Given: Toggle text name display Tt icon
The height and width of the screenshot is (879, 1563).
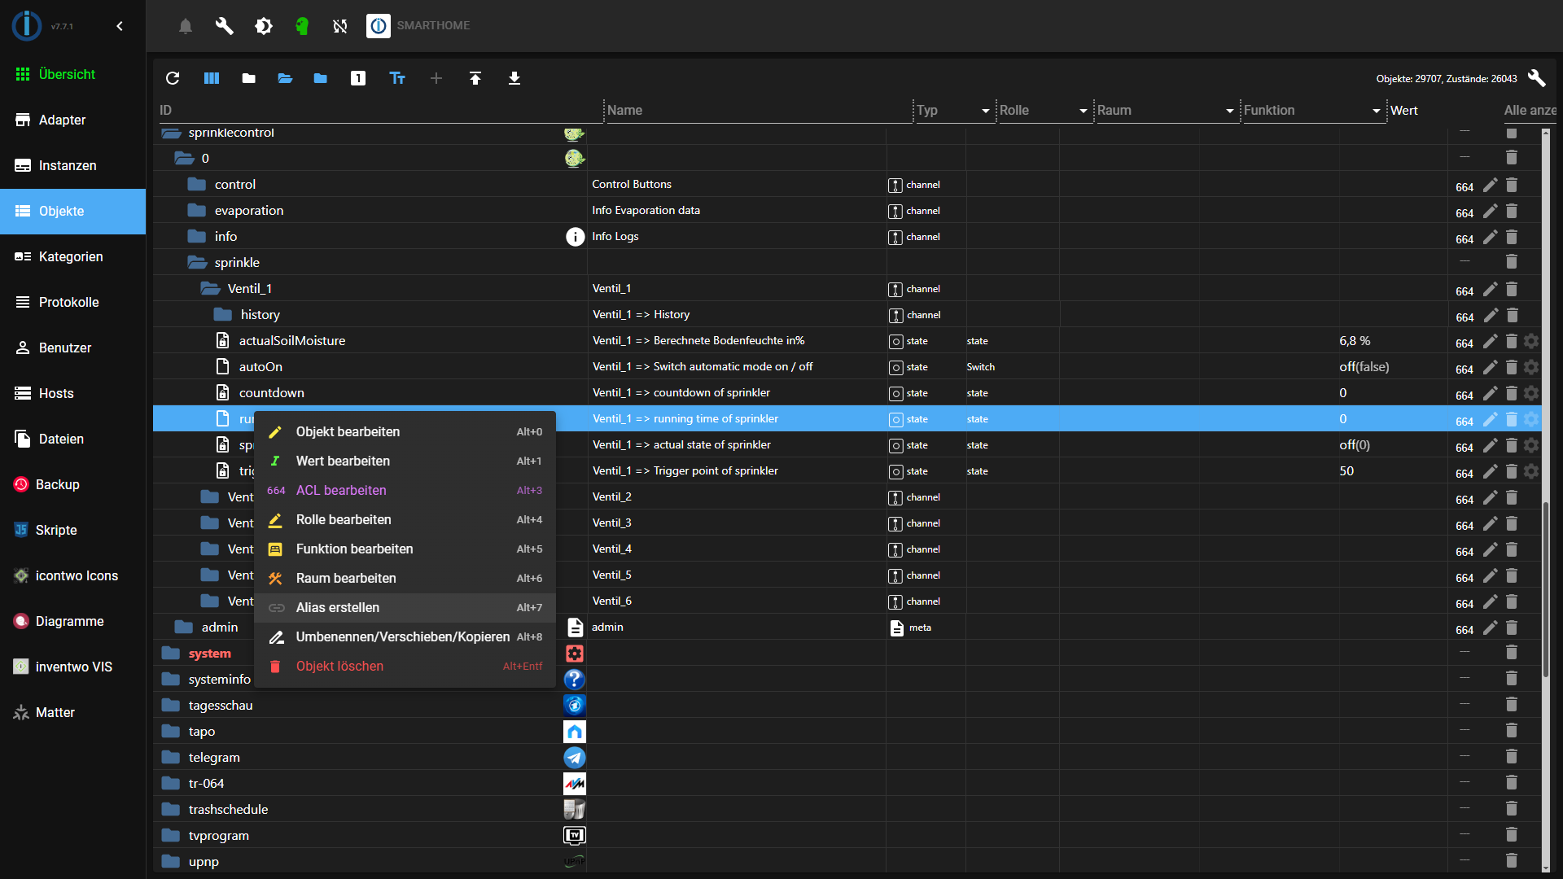Looking at the screenshot, I should (x=397, y=78).
